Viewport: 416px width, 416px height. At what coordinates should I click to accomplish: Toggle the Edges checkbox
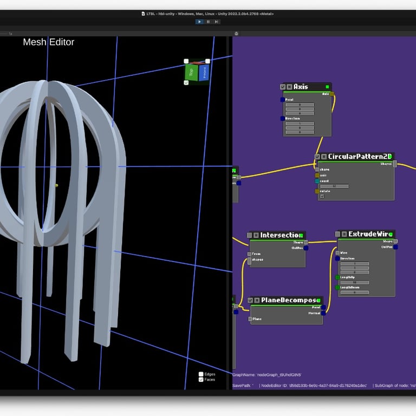201,374
